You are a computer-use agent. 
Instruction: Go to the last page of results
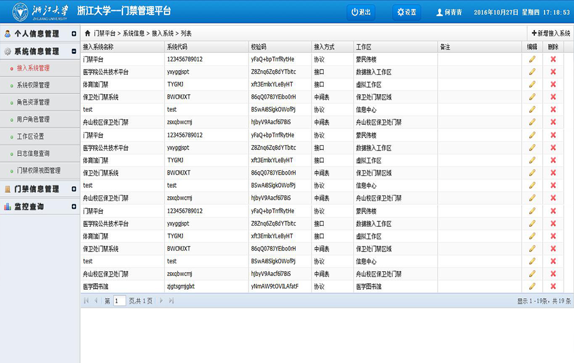click(x=171, y=301)
